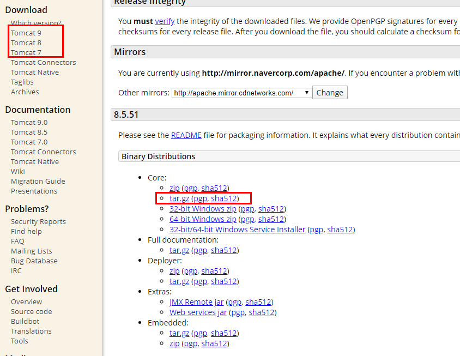460x356 pixels.
Task: Click the Change mirror button
Action: [x=330, y=93]
